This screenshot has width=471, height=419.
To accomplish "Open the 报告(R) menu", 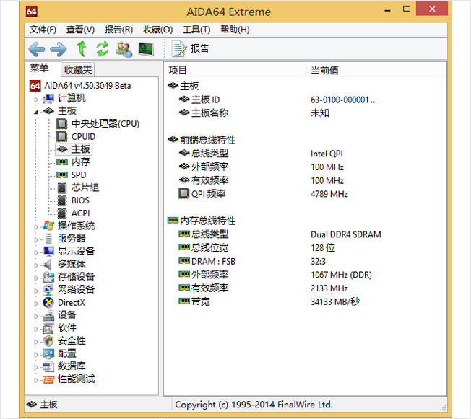I will pos(118,30).
